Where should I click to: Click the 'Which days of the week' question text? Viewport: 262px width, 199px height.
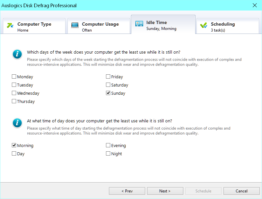[x=104, y=52]
